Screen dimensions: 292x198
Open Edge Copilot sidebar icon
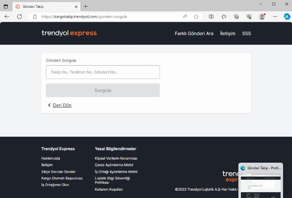[x=287, y=17]
